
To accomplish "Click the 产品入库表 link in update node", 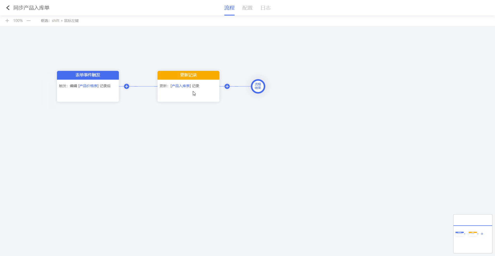I will [181, 86].
